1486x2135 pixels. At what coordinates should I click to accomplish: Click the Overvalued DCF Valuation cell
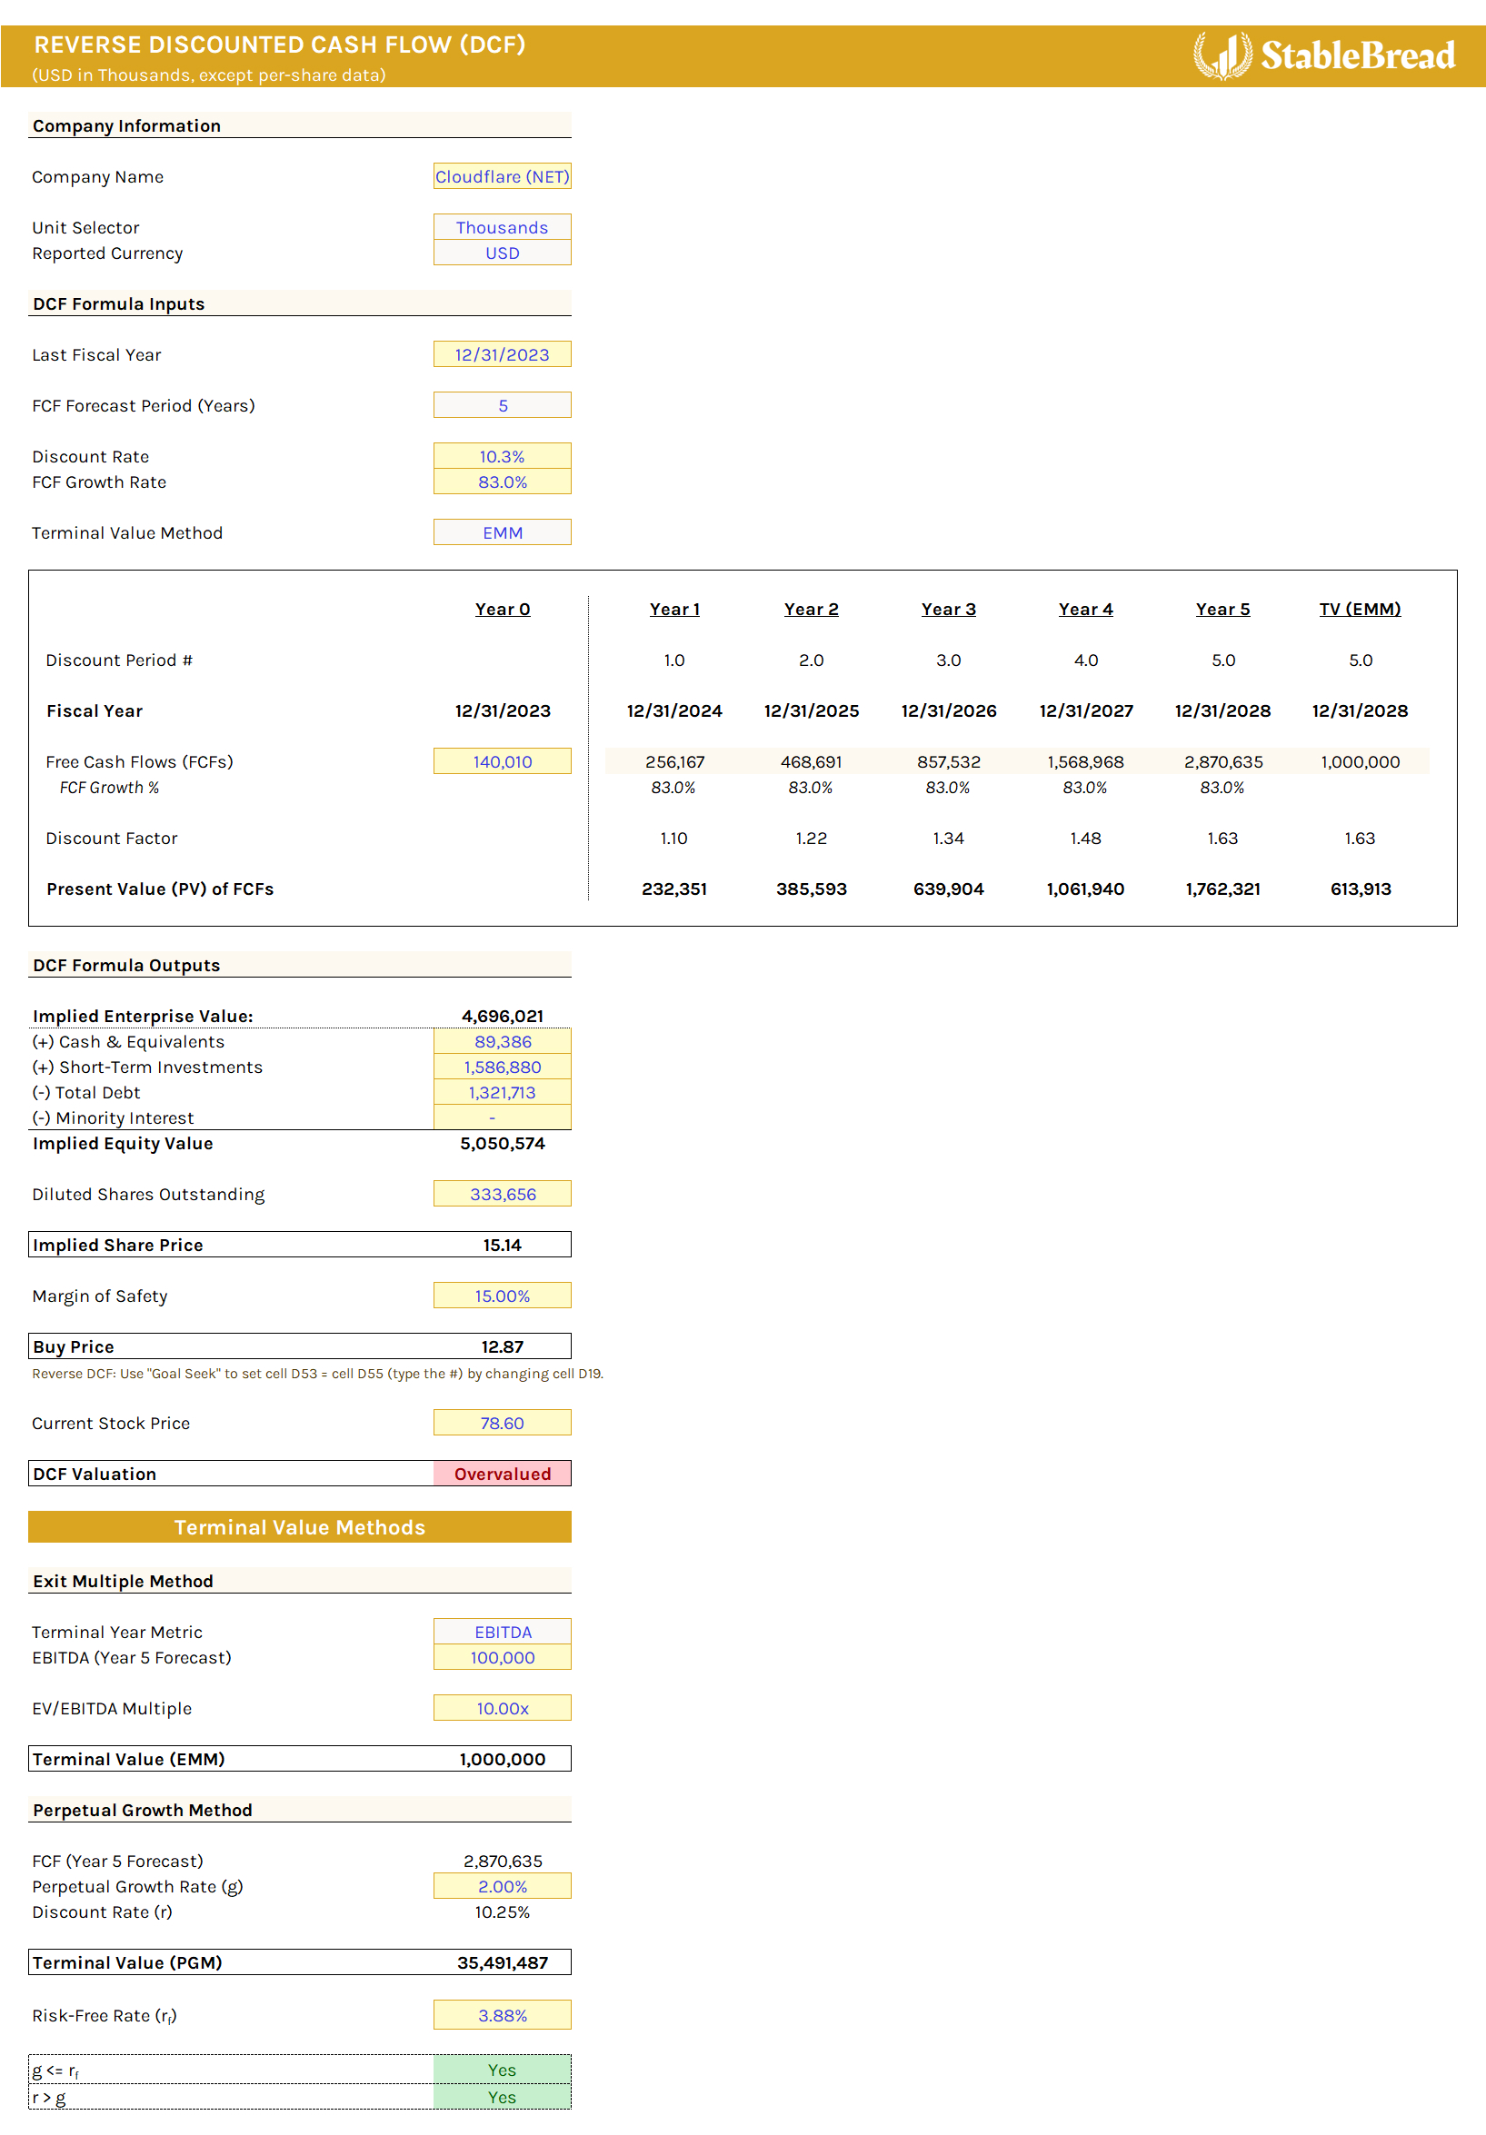pos(502,1474)
